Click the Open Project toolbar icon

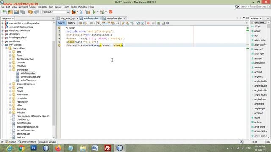click(x=17, y=12)
